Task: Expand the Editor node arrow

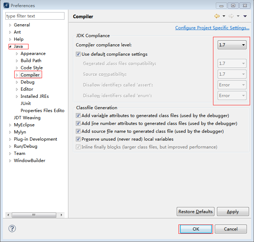Action: pos(17,89)
